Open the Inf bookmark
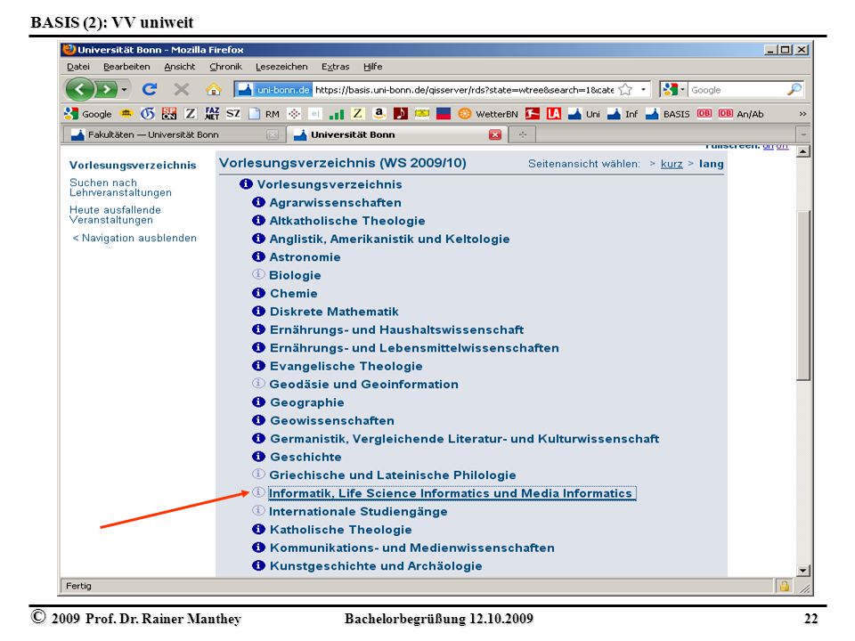 click(623, 114)
